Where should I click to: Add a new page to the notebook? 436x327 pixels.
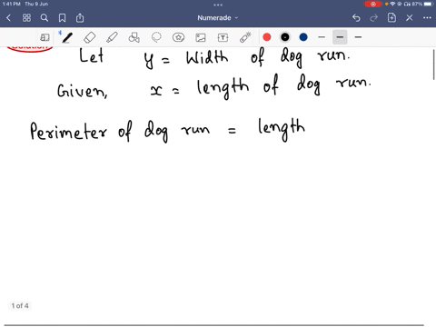point(391,17)
